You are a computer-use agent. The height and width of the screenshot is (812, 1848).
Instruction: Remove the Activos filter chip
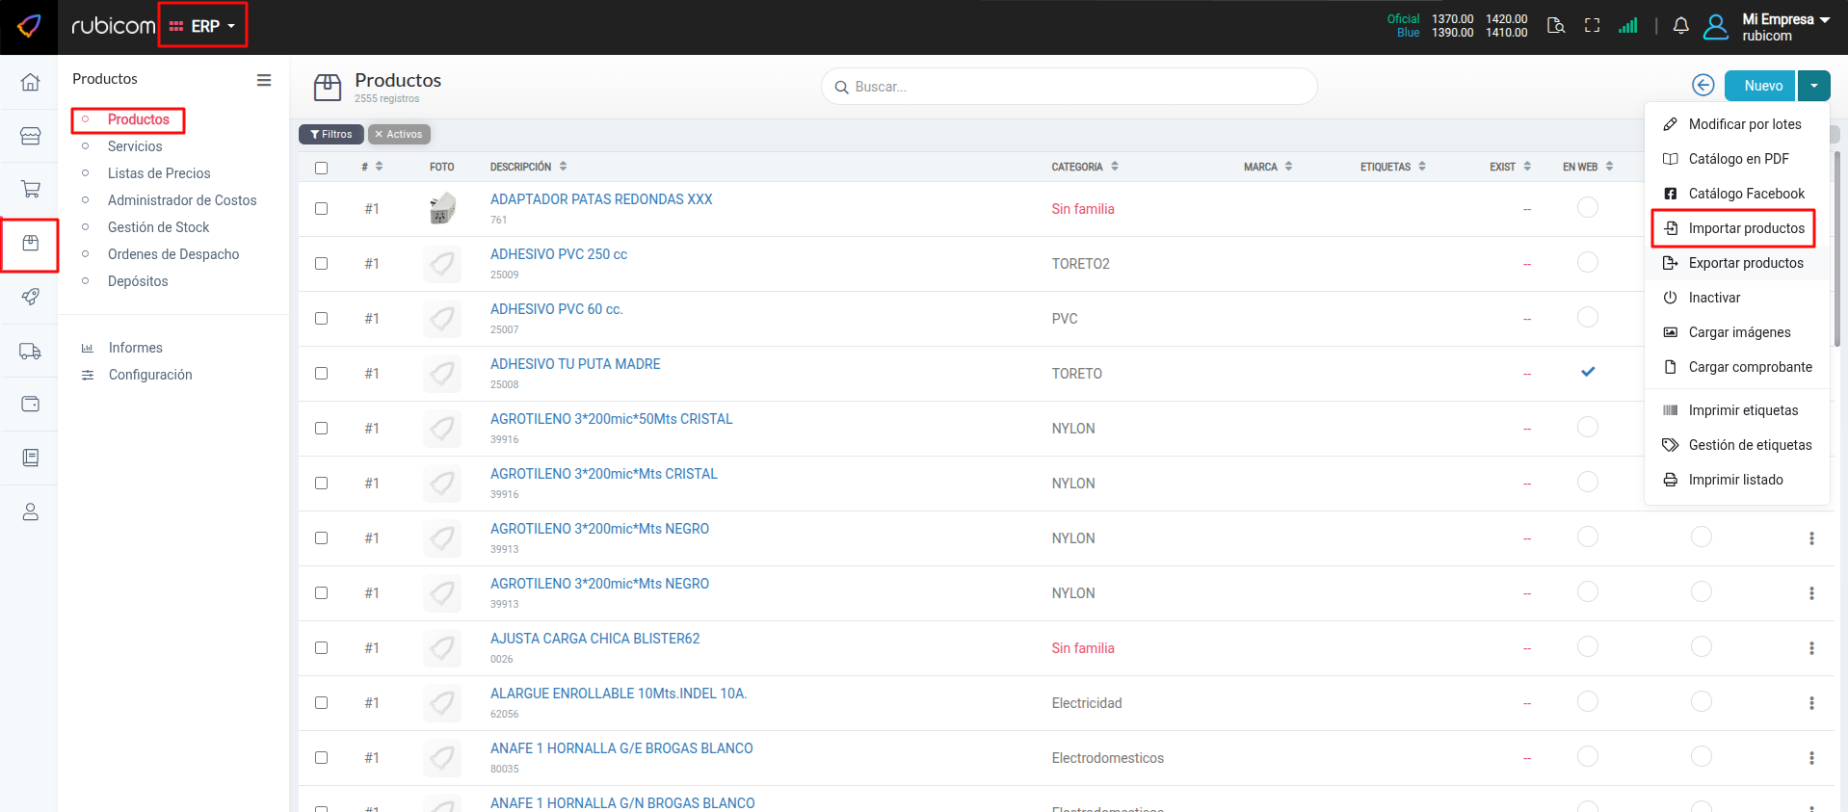tap(379, 135)
